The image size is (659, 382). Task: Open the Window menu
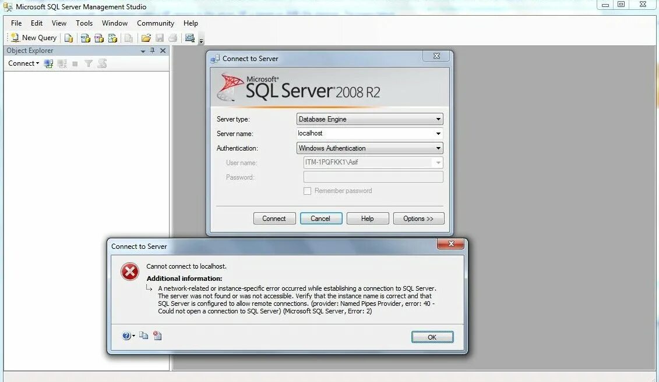[114, 23]
